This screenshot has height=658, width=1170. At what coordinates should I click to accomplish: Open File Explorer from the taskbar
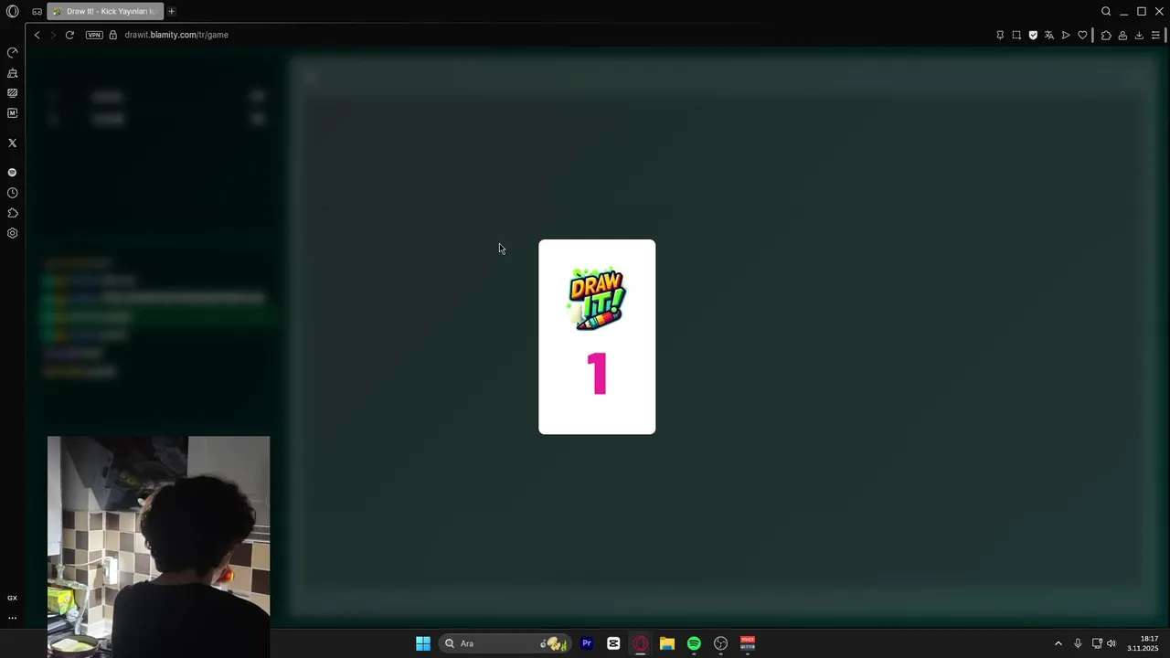coord(667,643)
